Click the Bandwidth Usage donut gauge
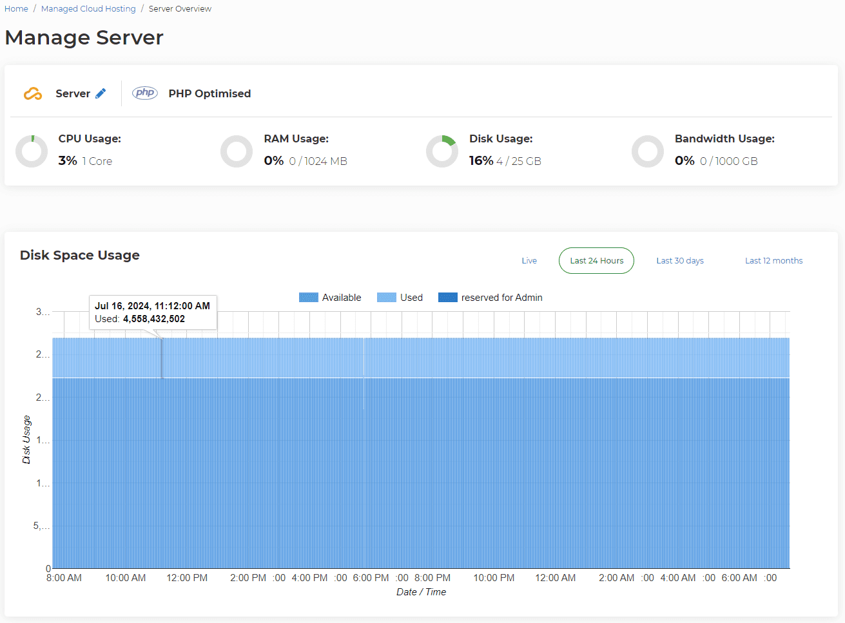 648,151
